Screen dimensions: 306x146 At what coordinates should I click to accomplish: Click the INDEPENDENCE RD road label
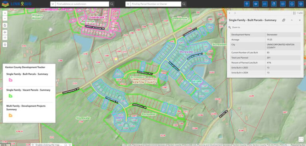(71, 91)
